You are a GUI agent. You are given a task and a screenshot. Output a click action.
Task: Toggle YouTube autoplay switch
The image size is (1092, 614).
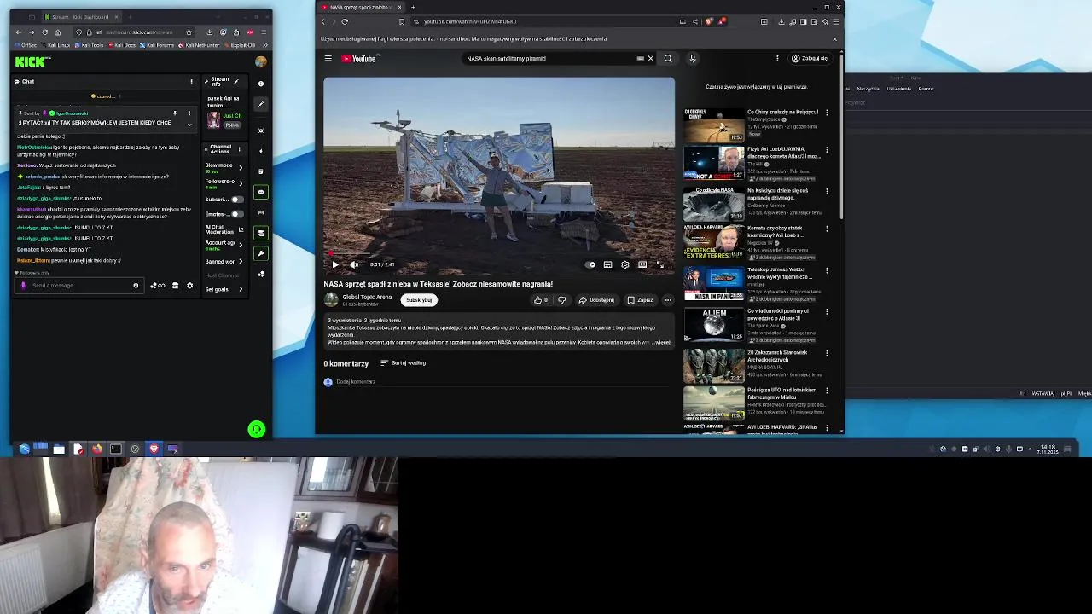590,264
